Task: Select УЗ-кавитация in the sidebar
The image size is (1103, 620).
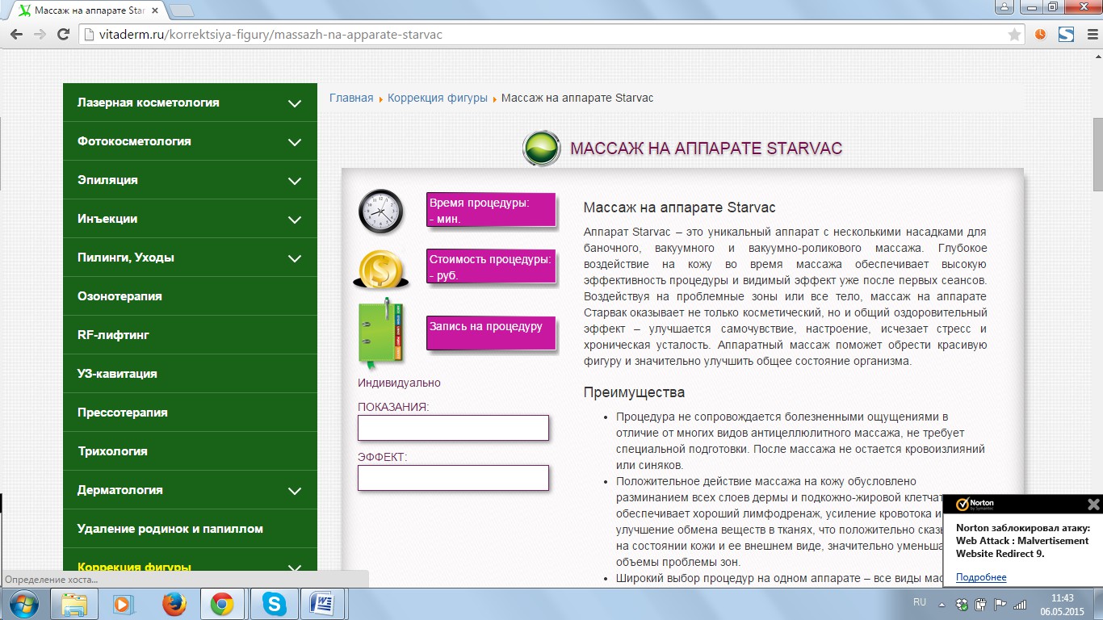Action: (x=190, y=374)
